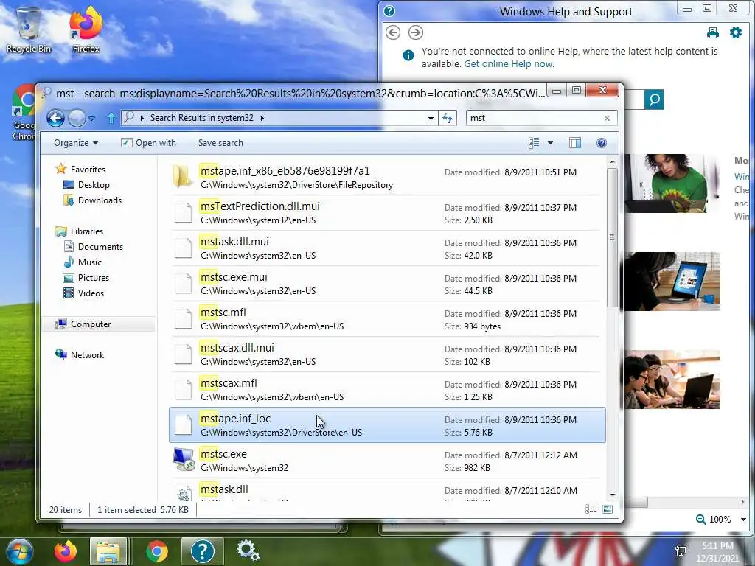This screenshot has width=755, height=566.
Task: Launch Chrome from taskbar
Action: (156, 551)
